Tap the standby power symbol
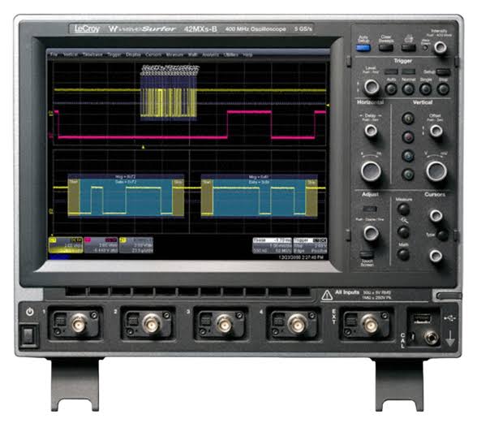Image resolution: width=477 pixels, height=423 pixels. coord(29,312)
